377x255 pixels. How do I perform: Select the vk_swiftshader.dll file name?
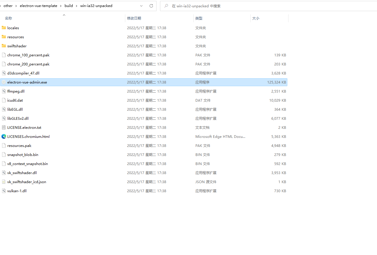click(22, 173)
